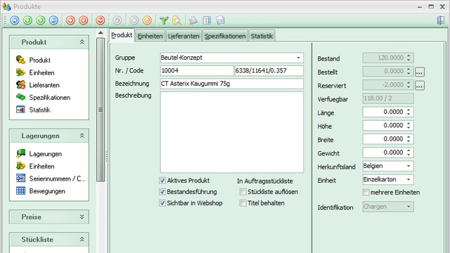Open the Identifikation Chargen dropdown

pos(409,207)
